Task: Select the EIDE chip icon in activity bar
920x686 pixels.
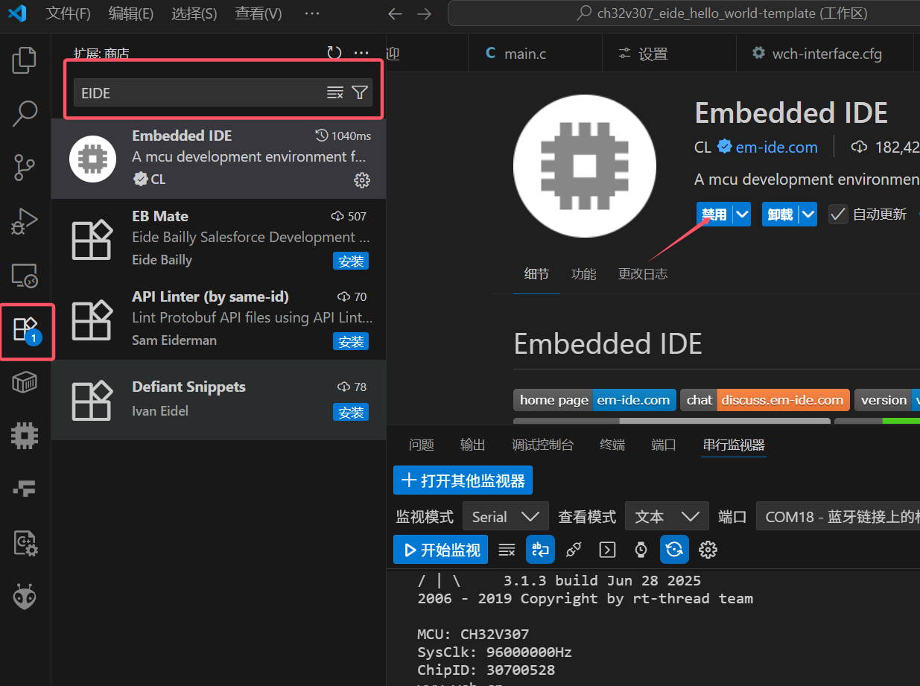Action: (x=24, y=436)
